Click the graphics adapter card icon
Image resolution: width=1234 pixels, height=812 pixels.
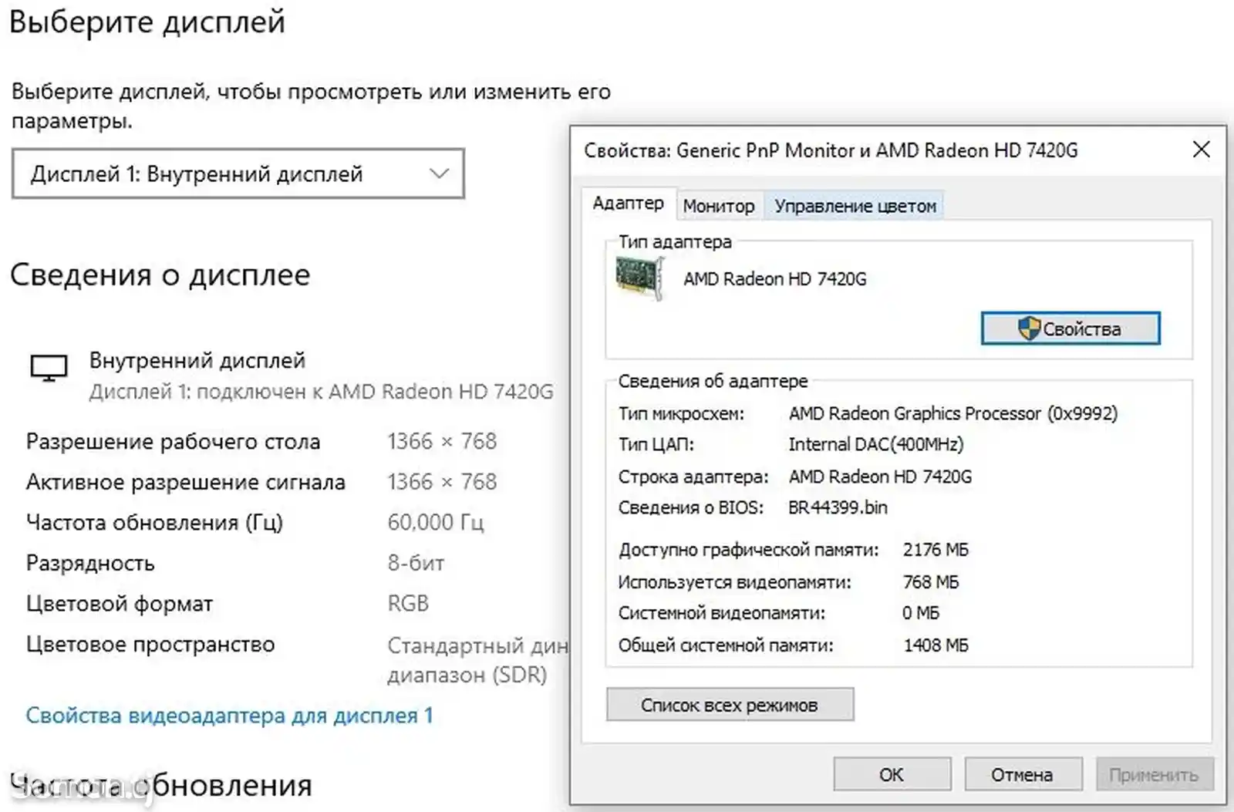point(639,278)
